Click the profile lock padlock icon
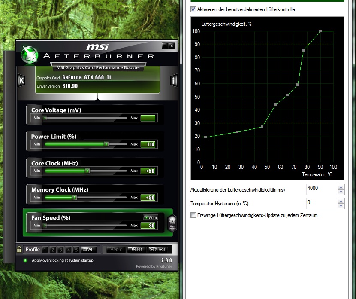 pyautogui.click(x=19, y=249)
